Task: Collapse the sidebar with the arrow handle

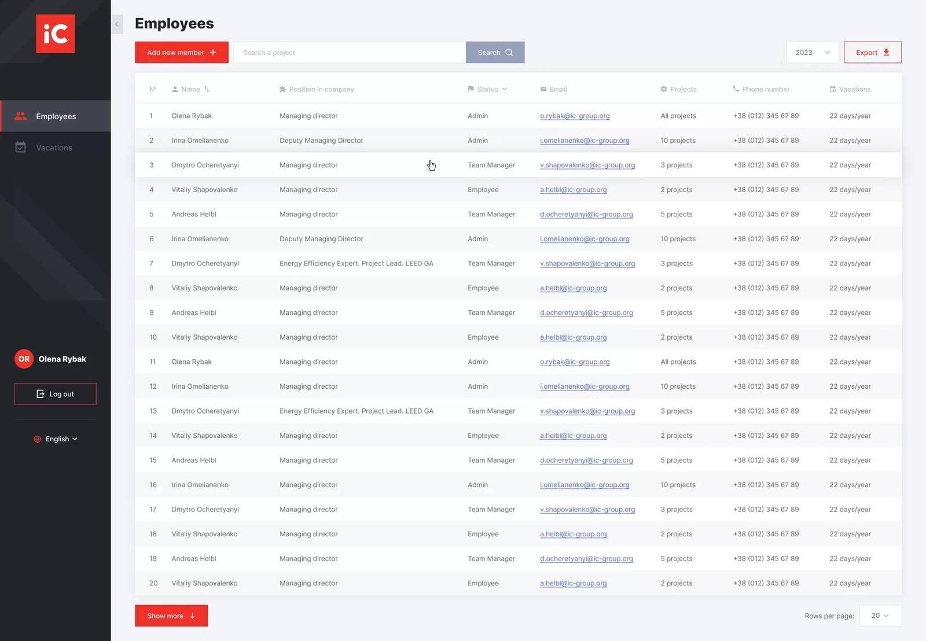Action: [x=117, y=24]
